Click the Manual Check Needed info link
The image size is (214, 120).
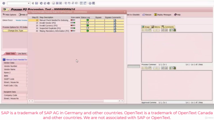pos(16,60)
